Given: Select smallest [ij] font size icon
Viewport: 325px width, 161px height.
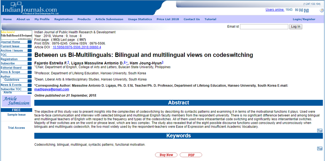Looking at the screenshot, I should pyautogui.click(x=297, y=10).
